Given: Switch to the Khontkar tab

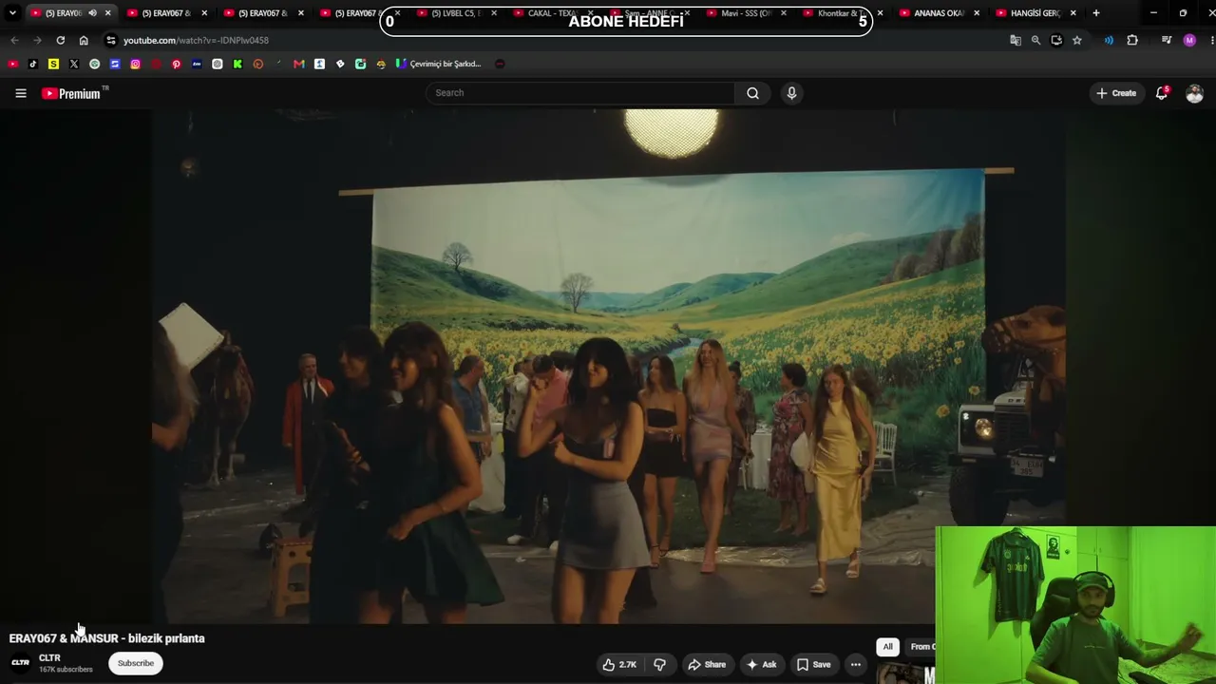Looking at the screenshot, I should (x=839, y=13).
